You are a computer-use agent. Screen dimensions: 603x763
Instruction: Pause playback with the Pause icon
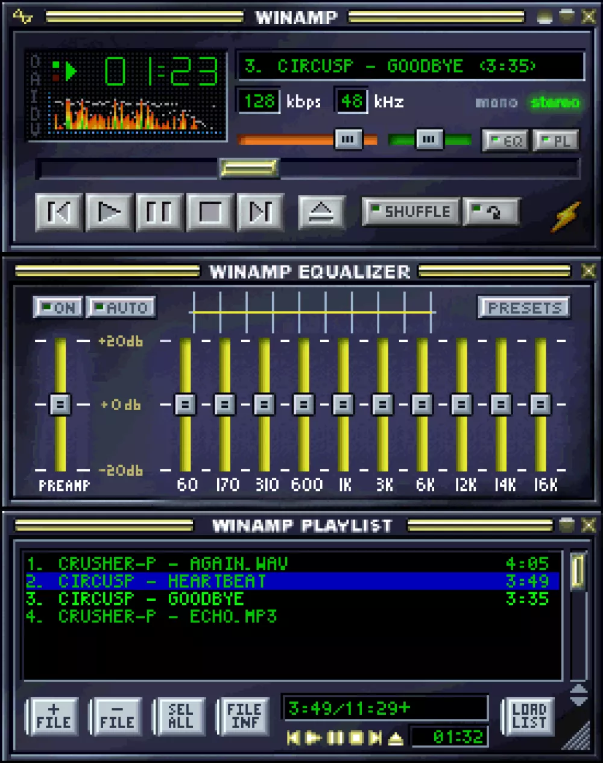coord(158,212)
